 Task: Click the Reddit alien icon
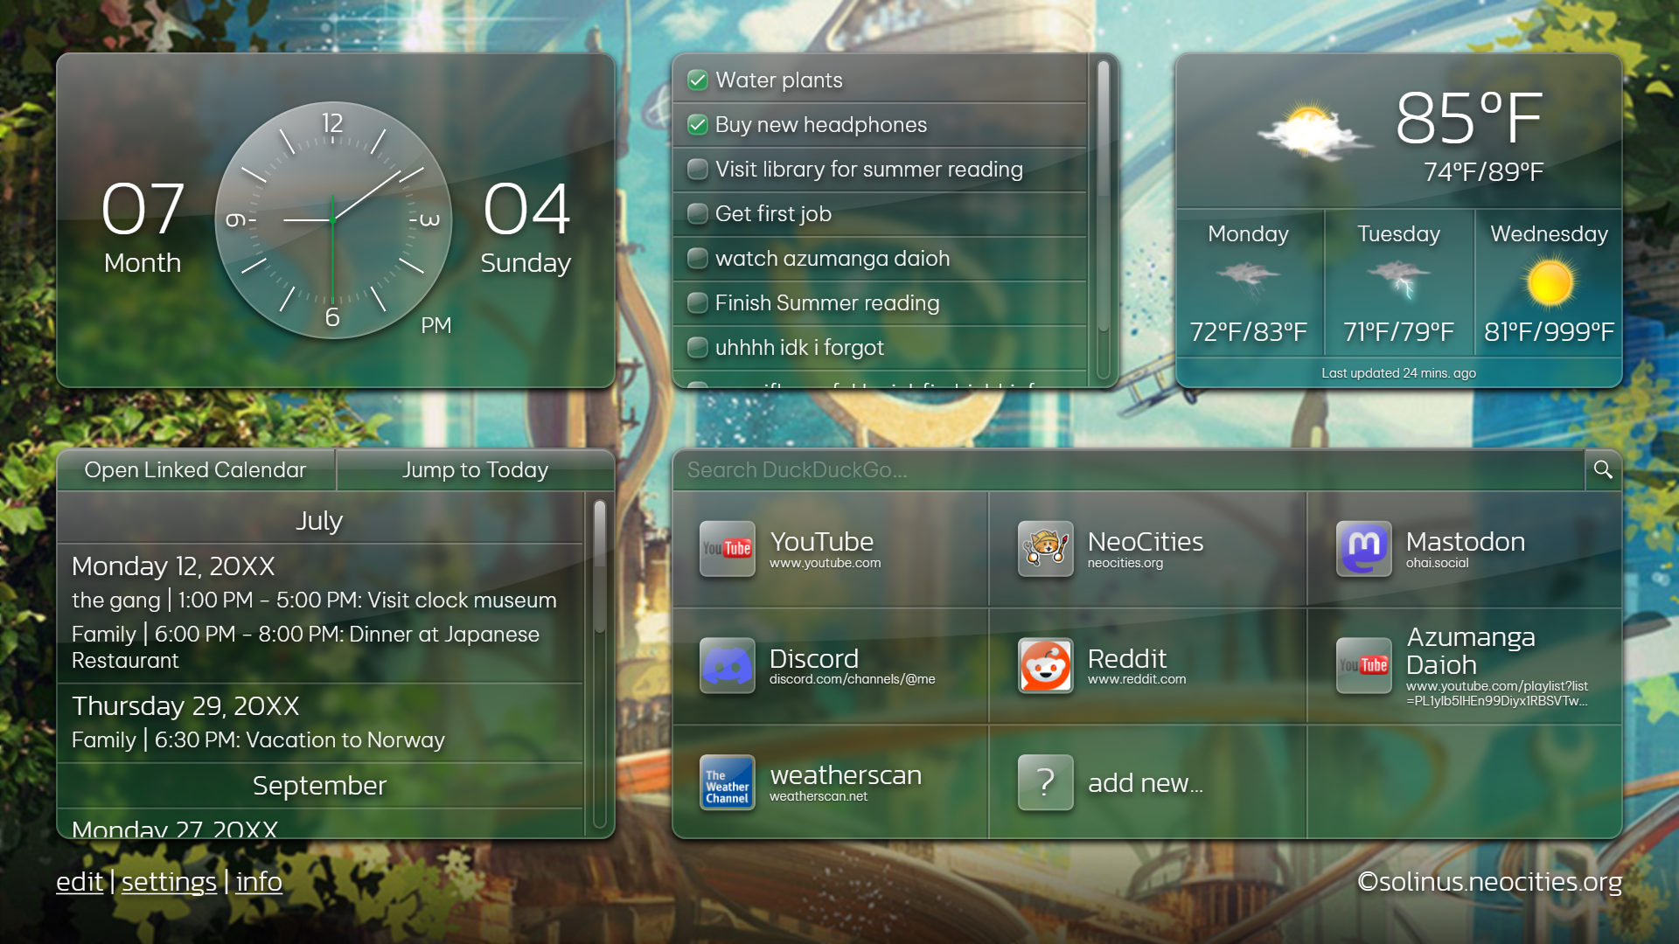click(1045, 666)
